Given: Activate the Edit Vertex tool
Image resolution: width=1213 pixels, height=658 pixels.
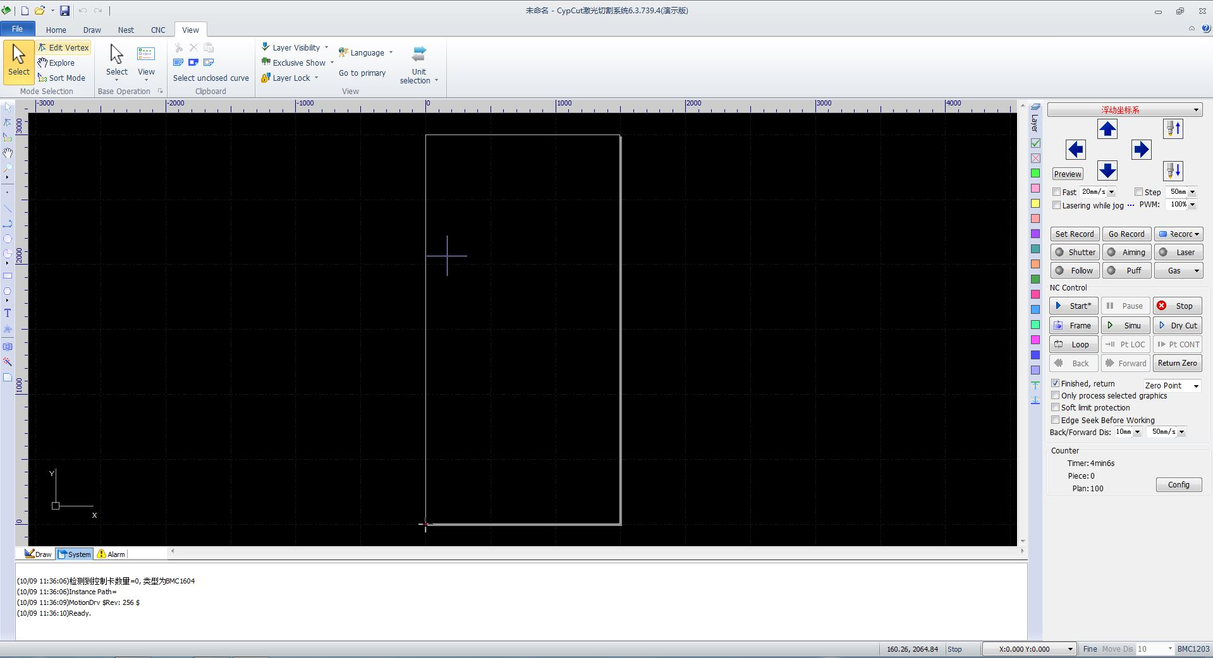Looking at the screenshot, I should coord(63,47).
